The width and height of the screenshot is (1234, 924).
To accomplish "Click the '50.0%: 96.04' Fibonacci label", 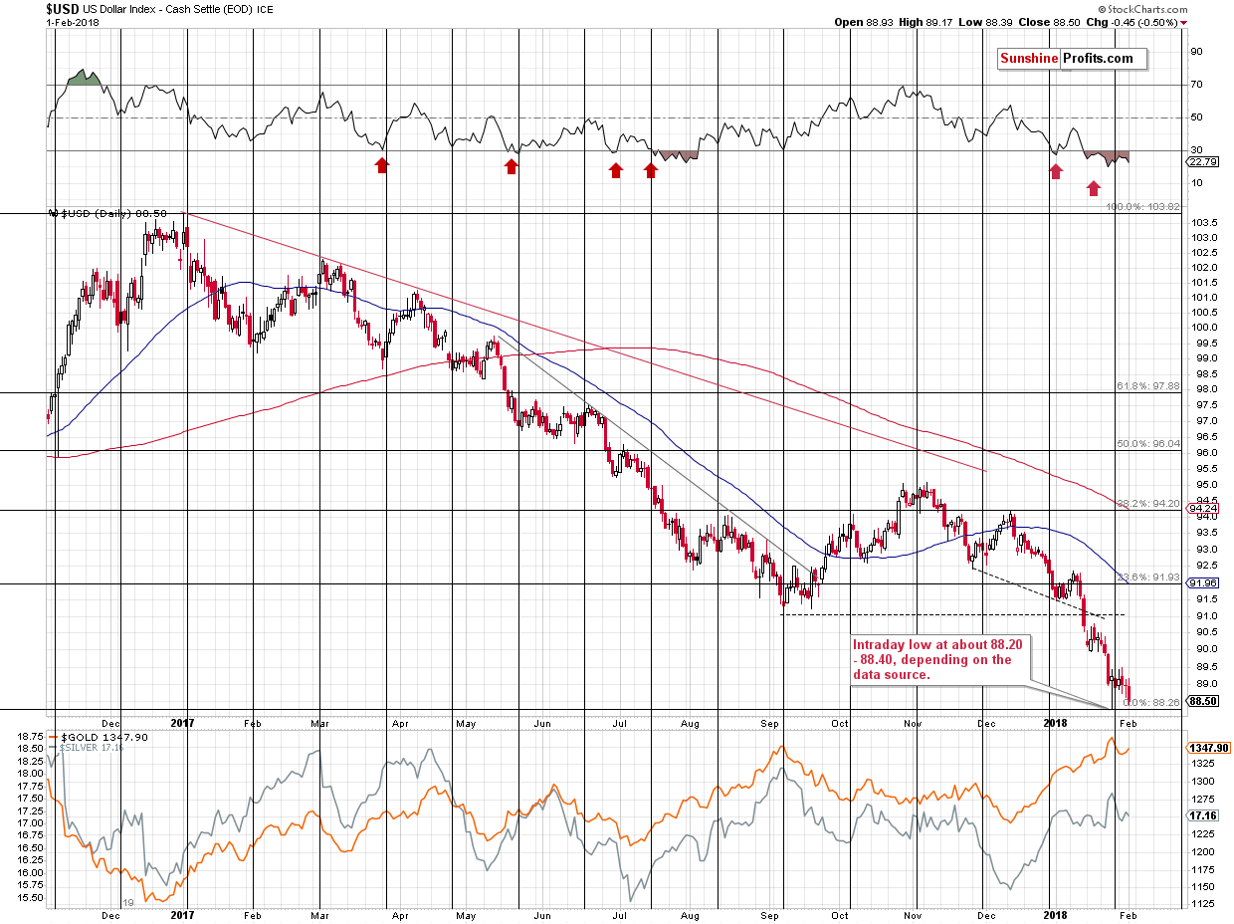I will 1147,444.
